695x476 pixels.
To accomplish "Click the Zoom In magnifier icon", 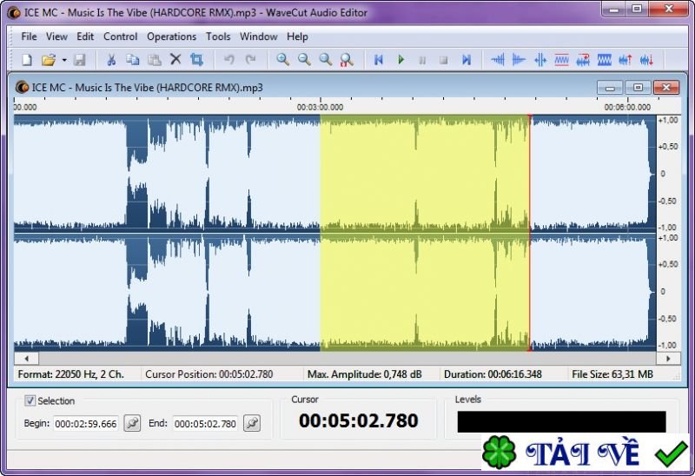I will pos(283,60).
